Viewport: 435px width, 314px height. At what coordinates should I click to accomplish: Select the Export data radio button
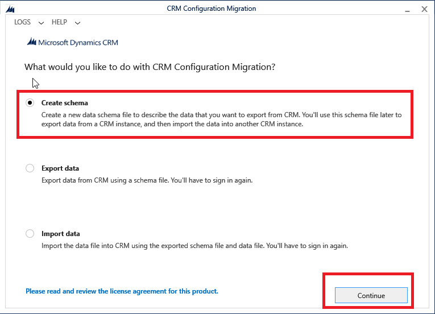[x=30, y=168]
